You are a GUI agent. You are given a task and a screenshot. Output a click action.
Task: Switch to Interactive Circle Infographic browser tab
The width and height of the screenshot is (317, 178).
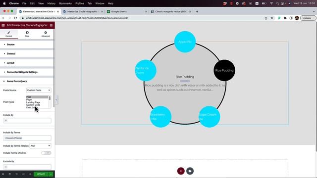(x=83, y=11)
